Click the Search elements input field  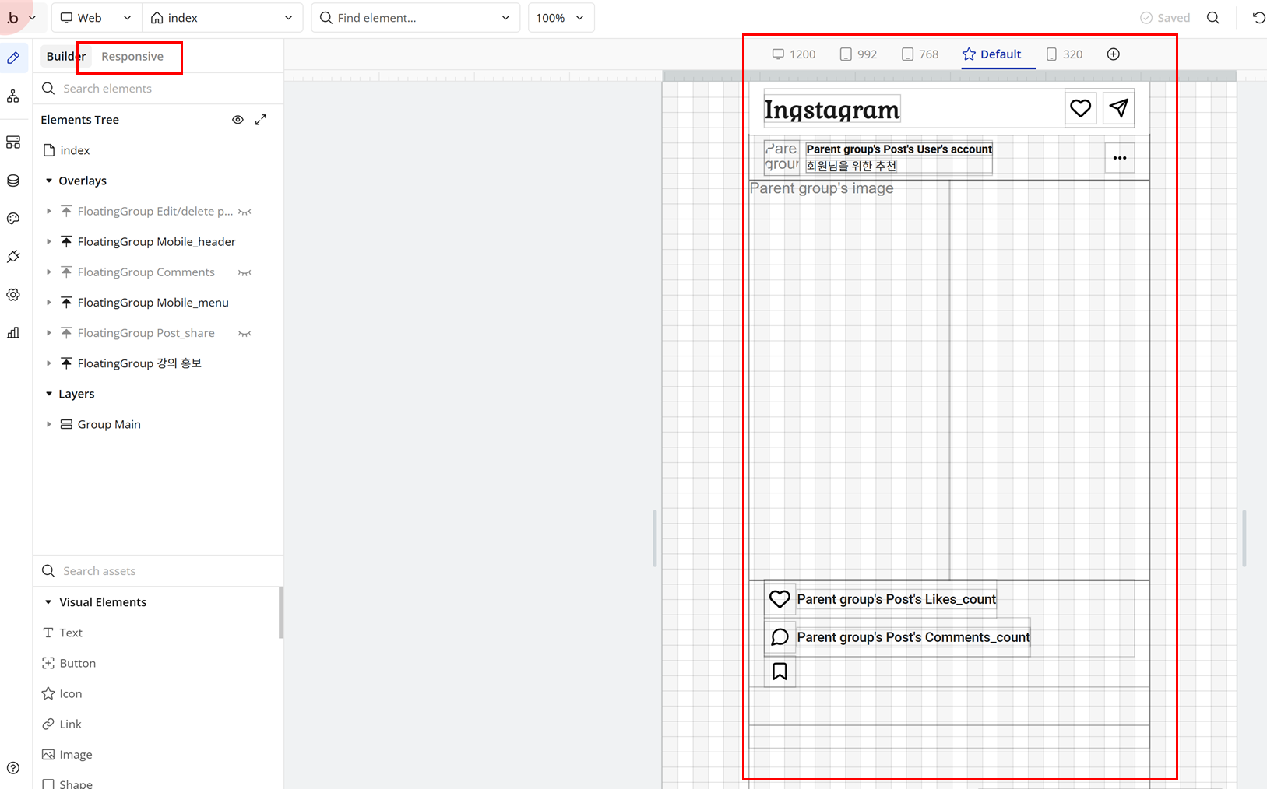click(156, 89)
